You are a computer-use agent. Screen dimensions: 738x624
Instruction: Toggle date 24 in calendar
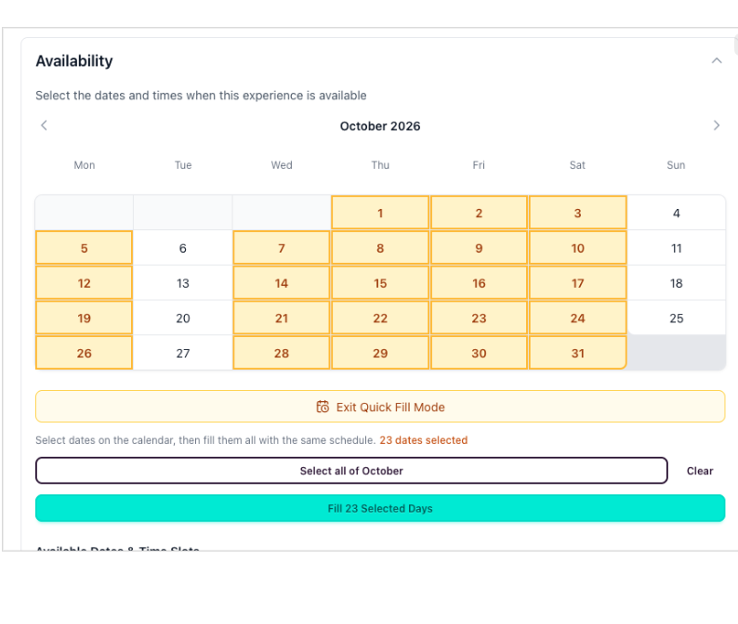577,318
